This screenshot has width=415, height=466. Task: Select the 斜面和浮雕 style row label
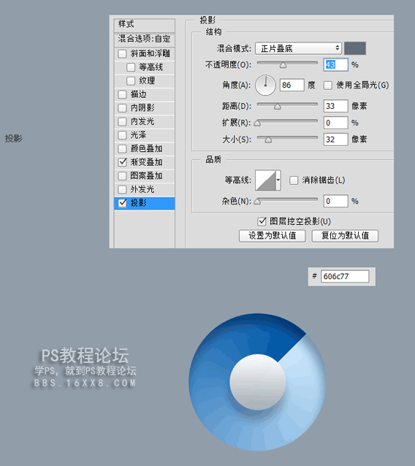point(151,54)
